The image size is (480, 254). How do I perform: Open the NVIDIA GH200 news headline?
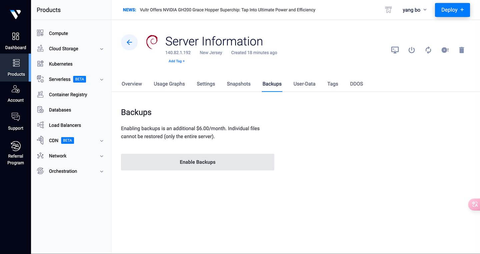pyautogui.click(x=228, y=10)
